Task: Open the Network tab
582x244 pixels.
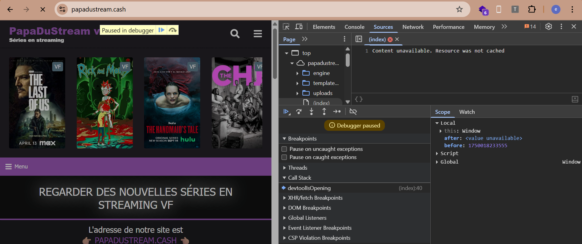Action: 413,27
